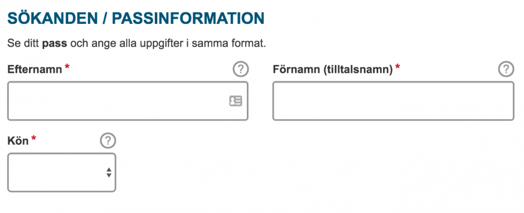Open the Kön dropdown list

click(x=62, y=173)
